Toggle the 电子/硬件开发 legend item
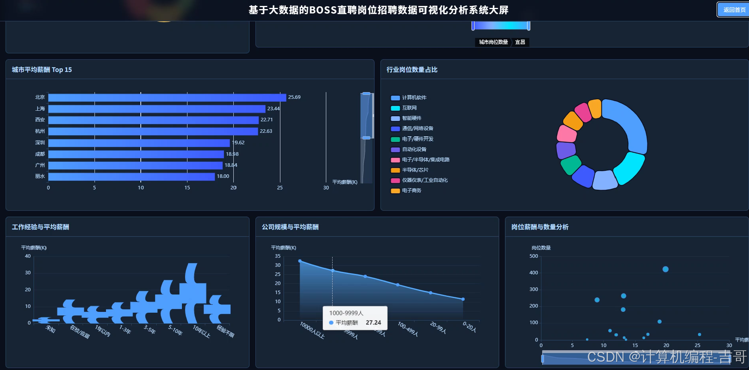The image size is (749, 370). click(x=412, y=139)
